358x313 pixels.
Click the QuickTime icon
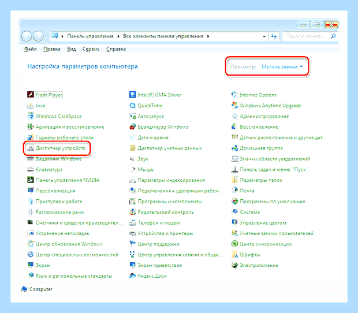(132, 105)
